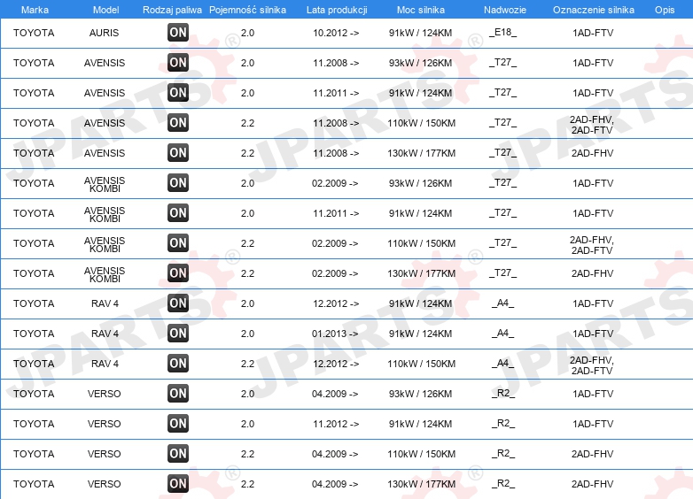
Task: Click the ON diesel icon in the AURIS row
Action: pos(178,32)
